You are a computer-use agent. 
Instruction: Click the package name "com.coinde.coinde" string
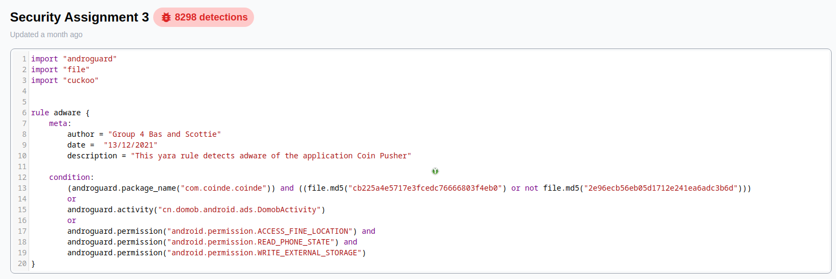click(225, 188)
